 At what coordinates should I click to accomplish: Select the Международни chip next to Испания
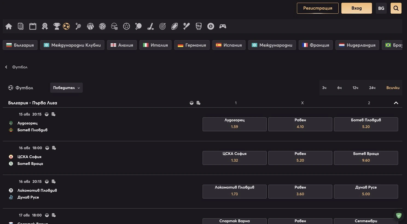272,45
